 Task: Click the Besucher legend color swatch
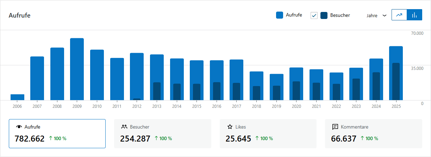coord(324,15)
